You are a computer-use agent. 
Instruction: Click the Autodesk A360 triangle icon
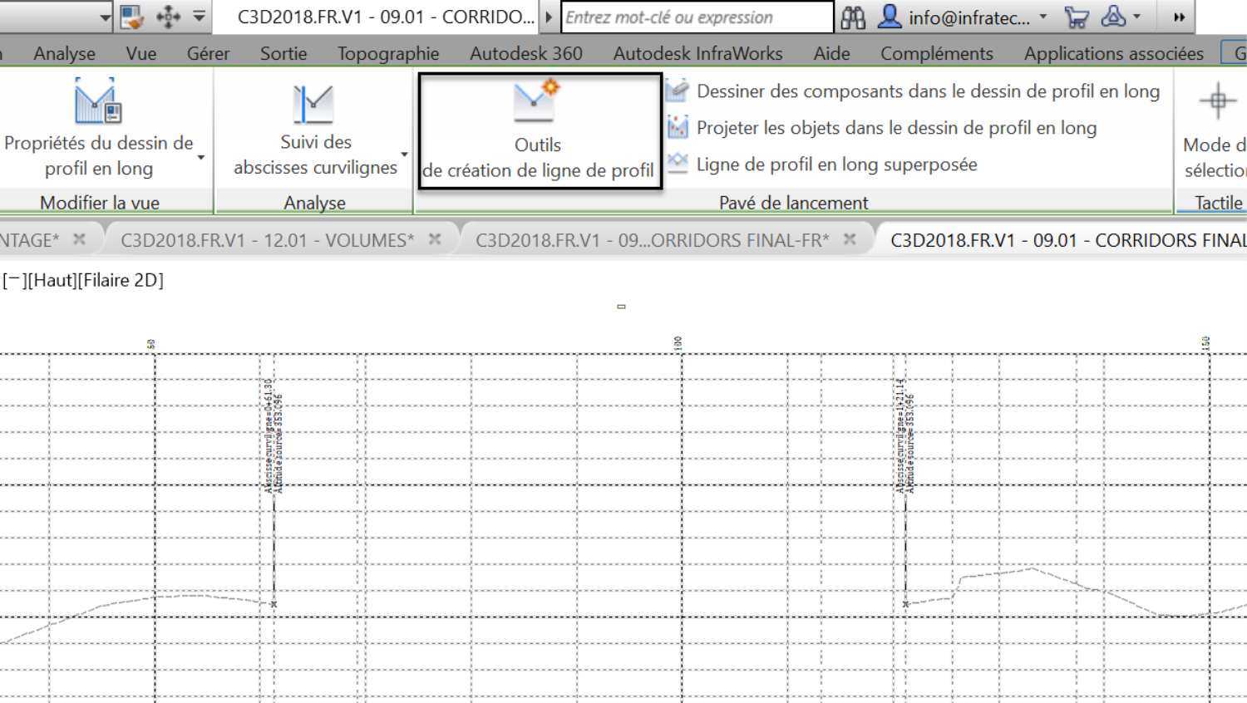(1112, 16)
